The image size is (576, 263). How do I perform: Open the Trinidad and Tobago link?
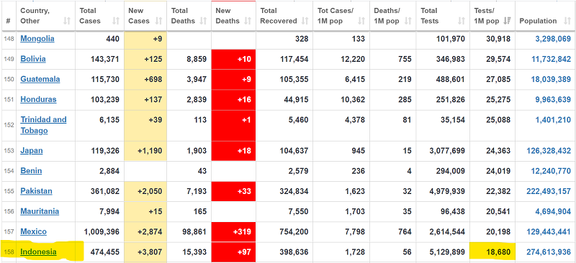point(43,125)
